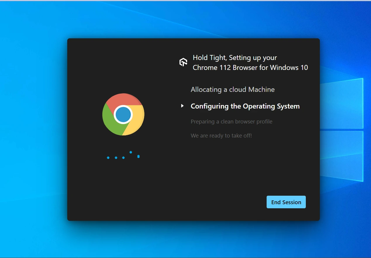Click the 'Allocating a cloud Machine' step
The image size is (371, 258).
(233, 90)
